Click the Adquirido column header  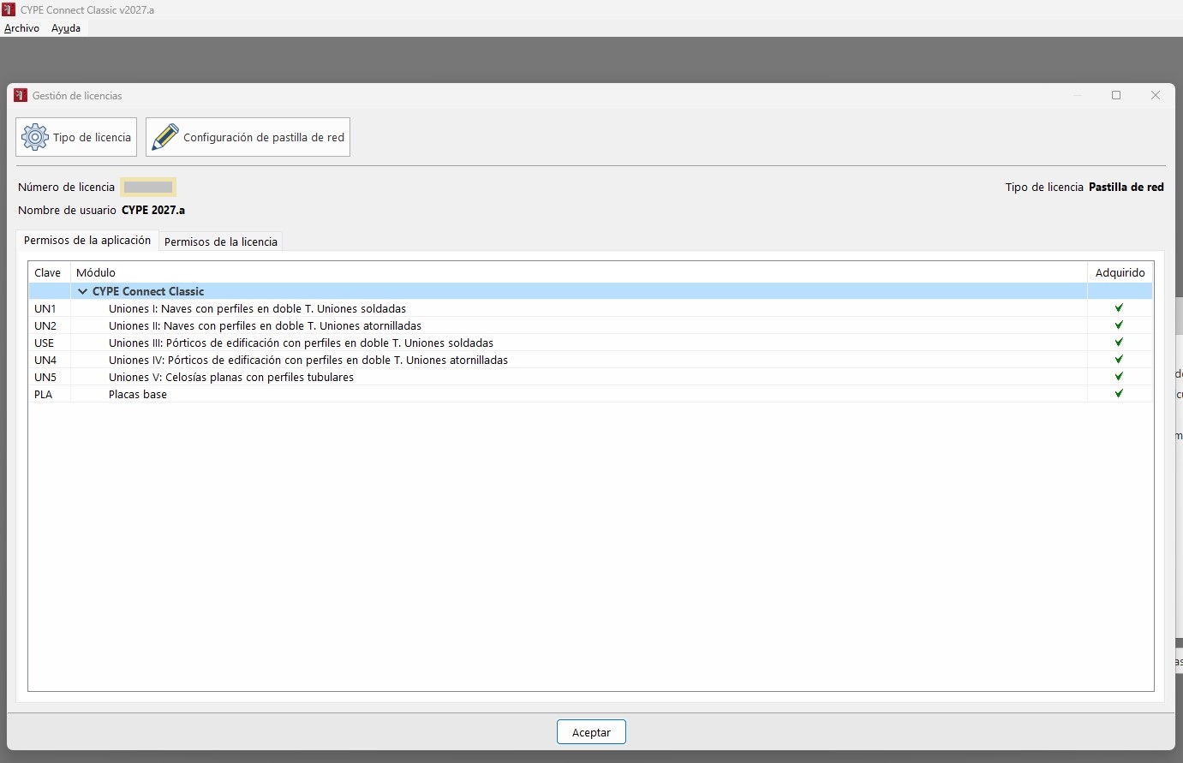click(x=1120, y=272)
